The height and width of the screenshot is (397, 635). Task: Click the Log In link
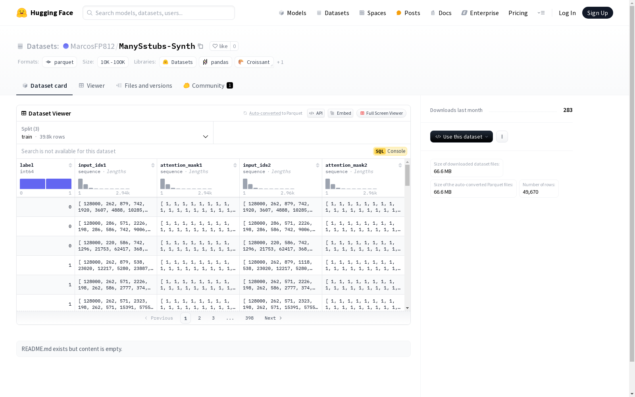point(567,13)
